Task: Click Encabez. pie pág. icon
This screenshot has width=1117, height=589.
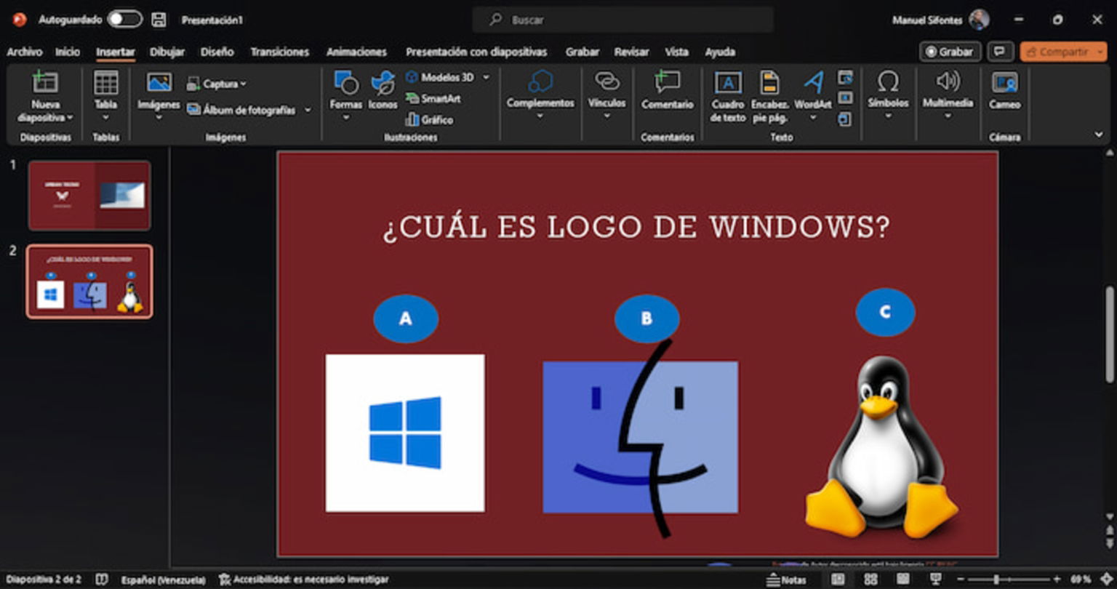Action: tap(769, 82)
